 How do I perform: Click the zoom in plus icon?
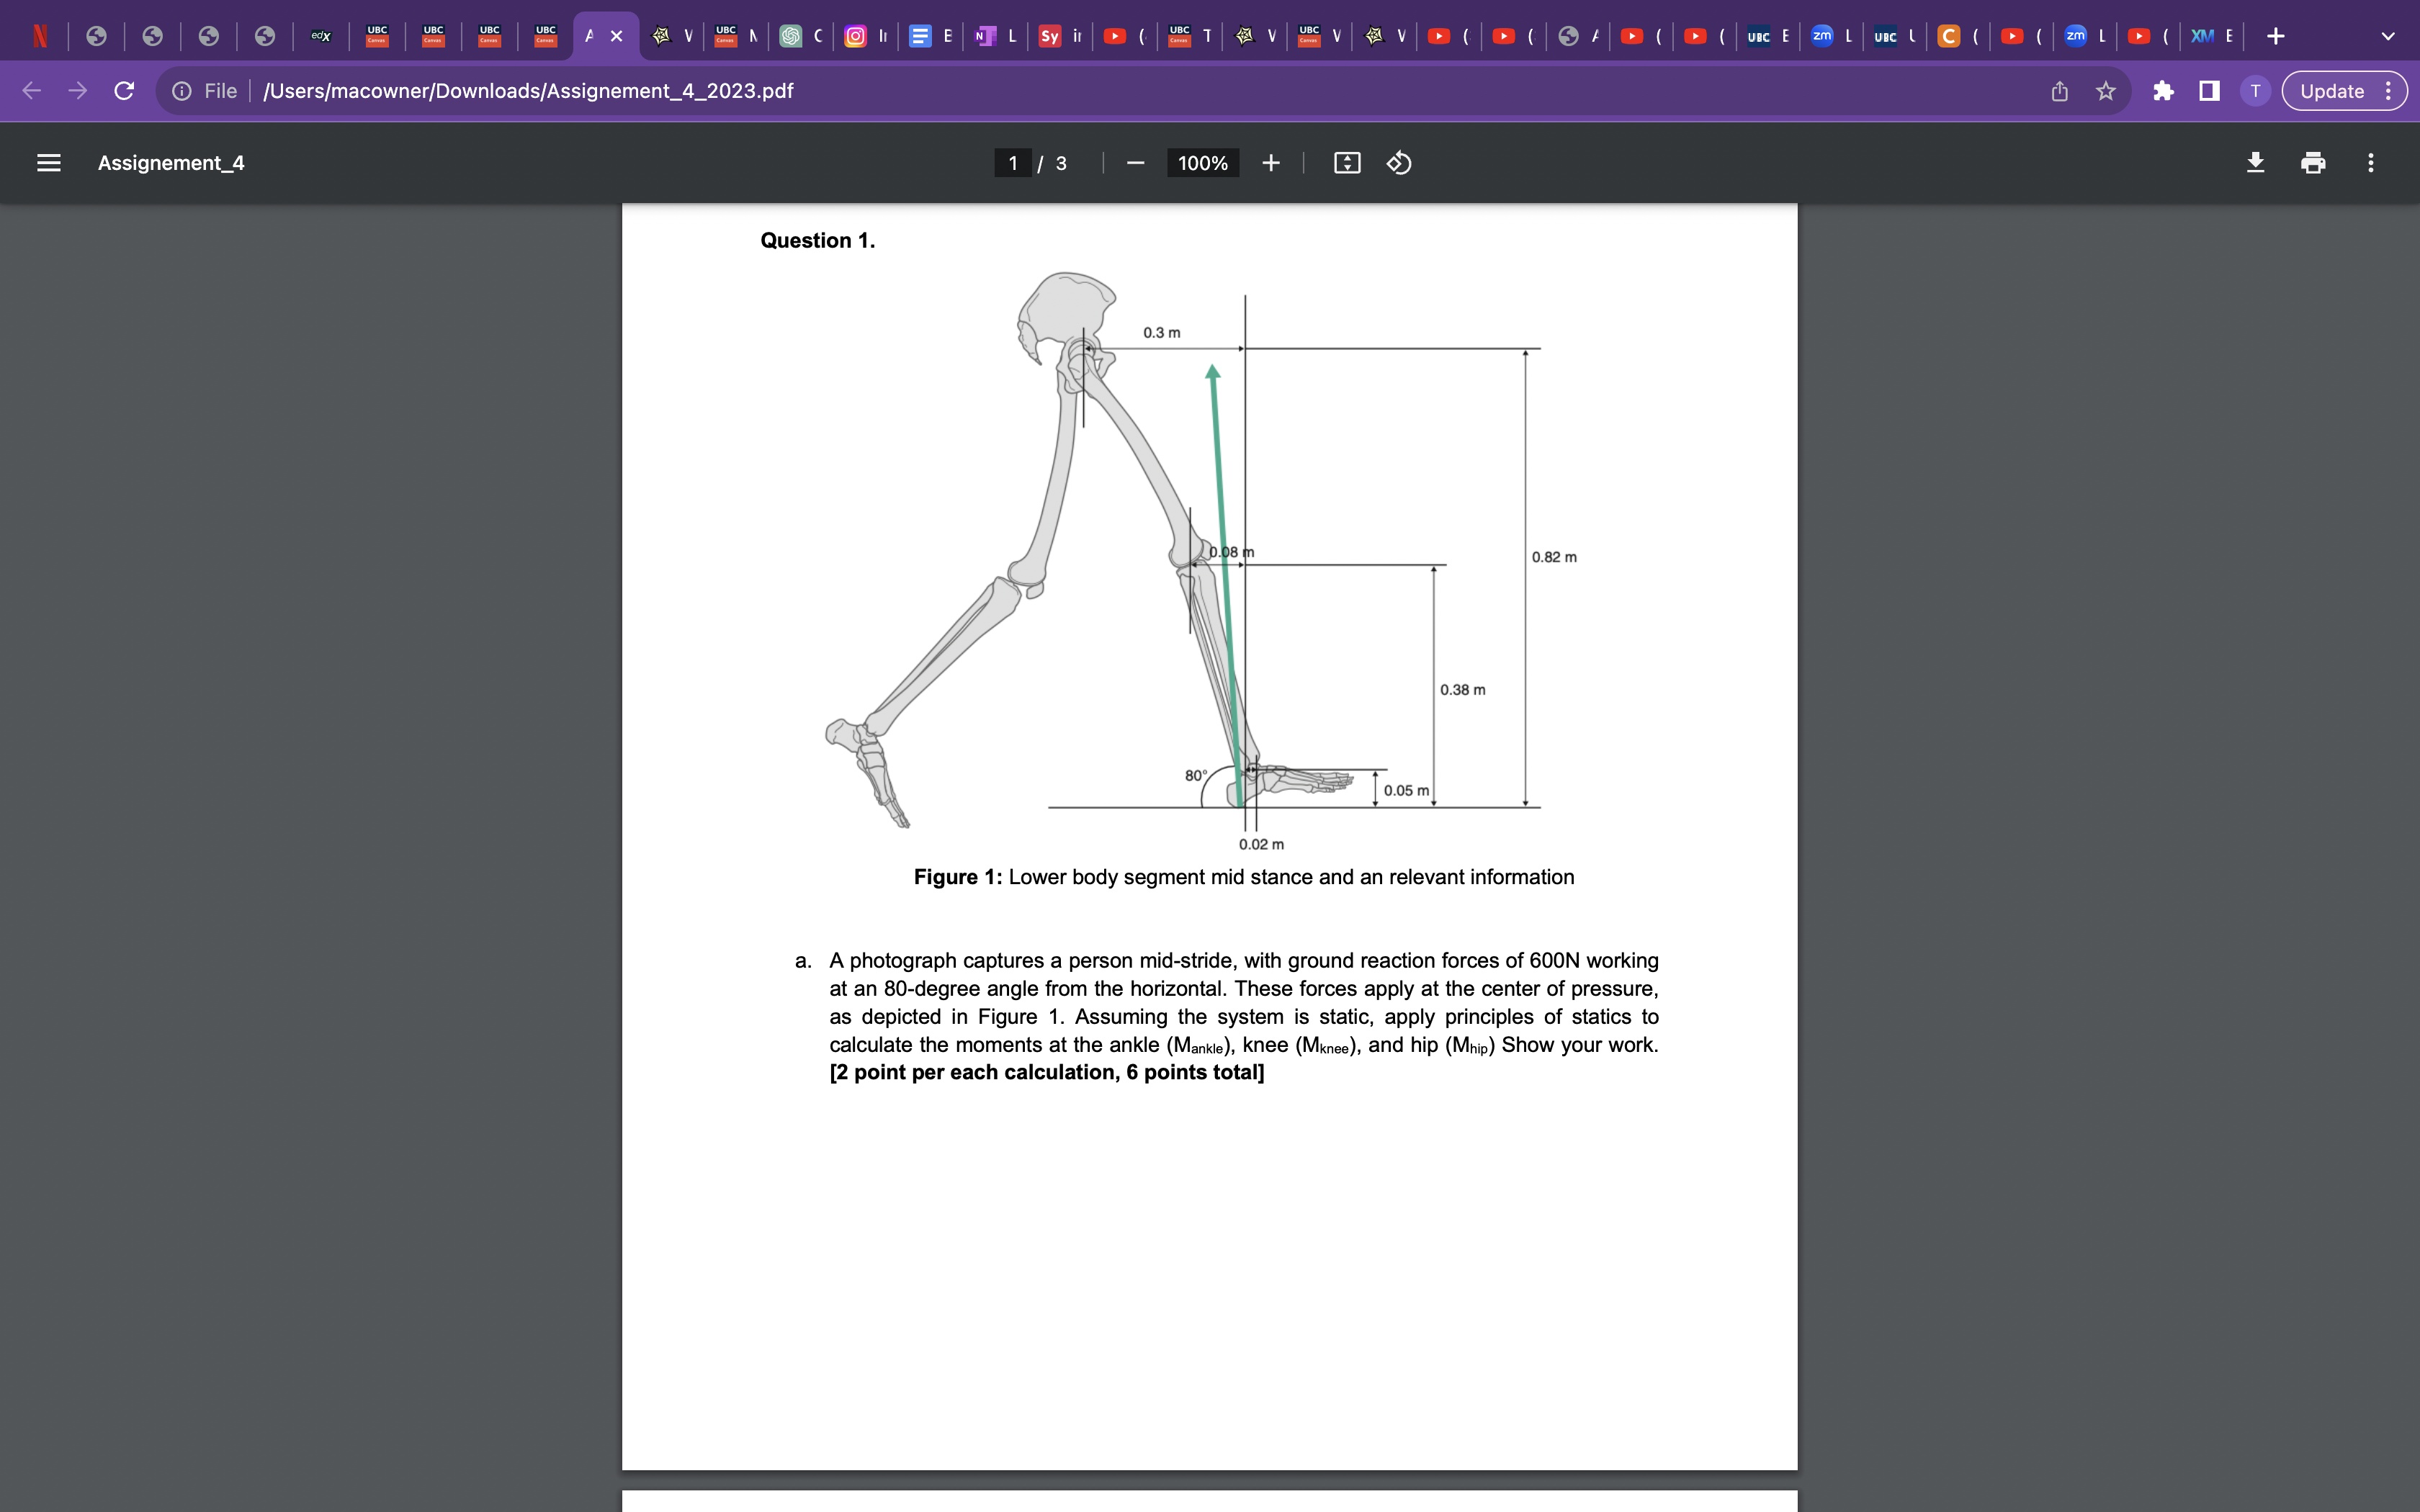1270,162
